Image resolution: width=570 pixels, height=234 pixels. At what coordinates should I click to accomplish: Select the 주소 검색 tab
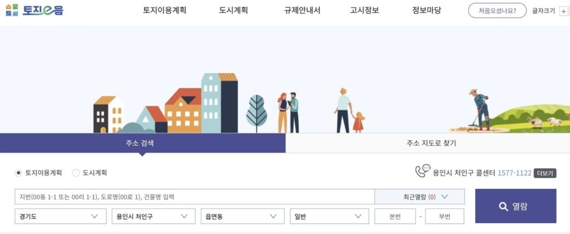click(142, 143)
